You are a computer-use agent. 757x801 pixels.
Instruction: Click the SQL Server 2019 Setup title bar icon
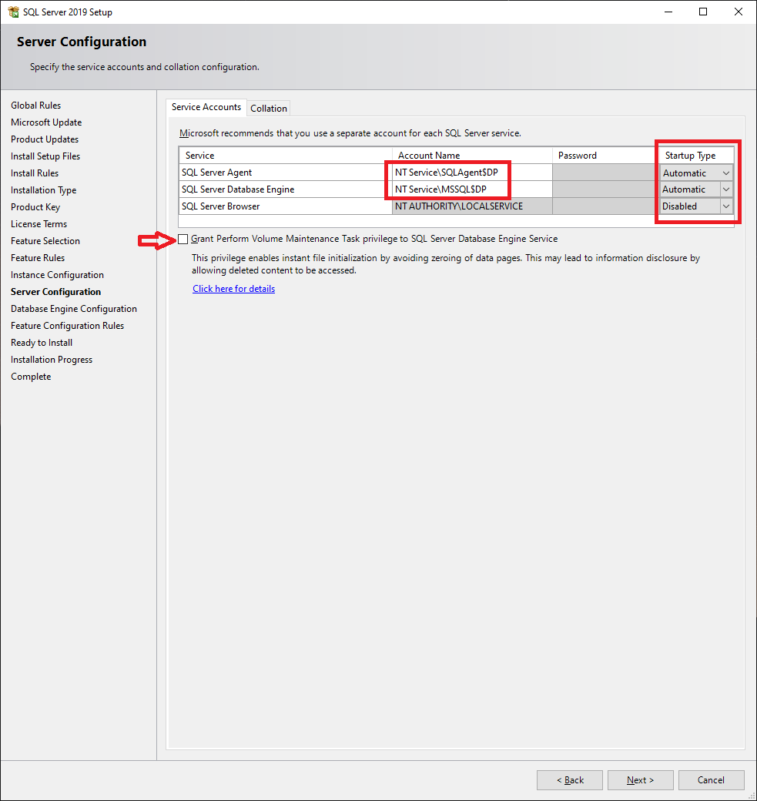(13, 12)
